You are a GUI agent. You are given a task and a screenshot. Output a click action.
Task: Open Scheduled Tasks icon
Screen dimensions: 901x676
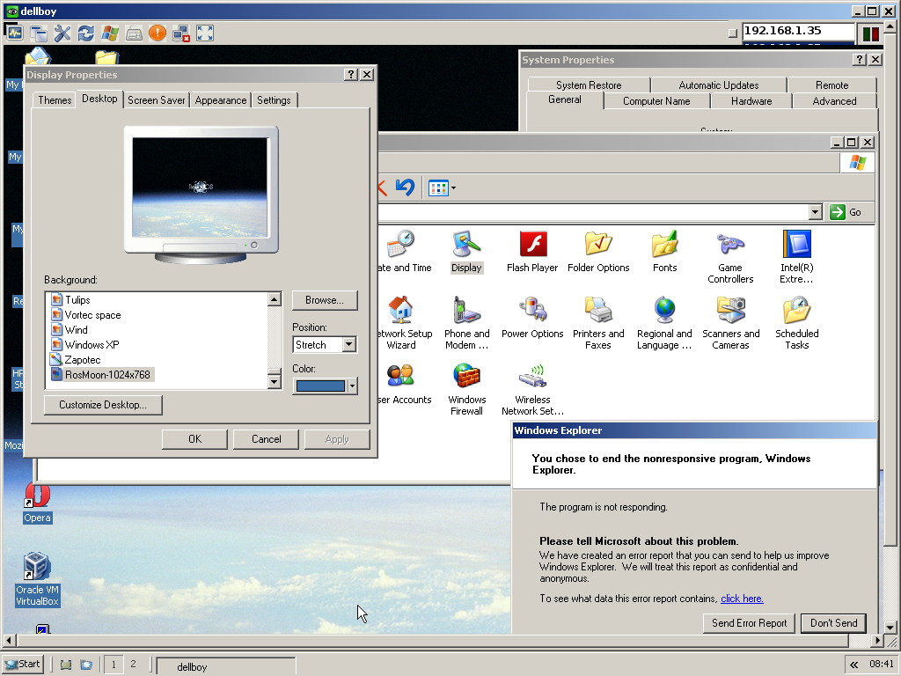796,322
